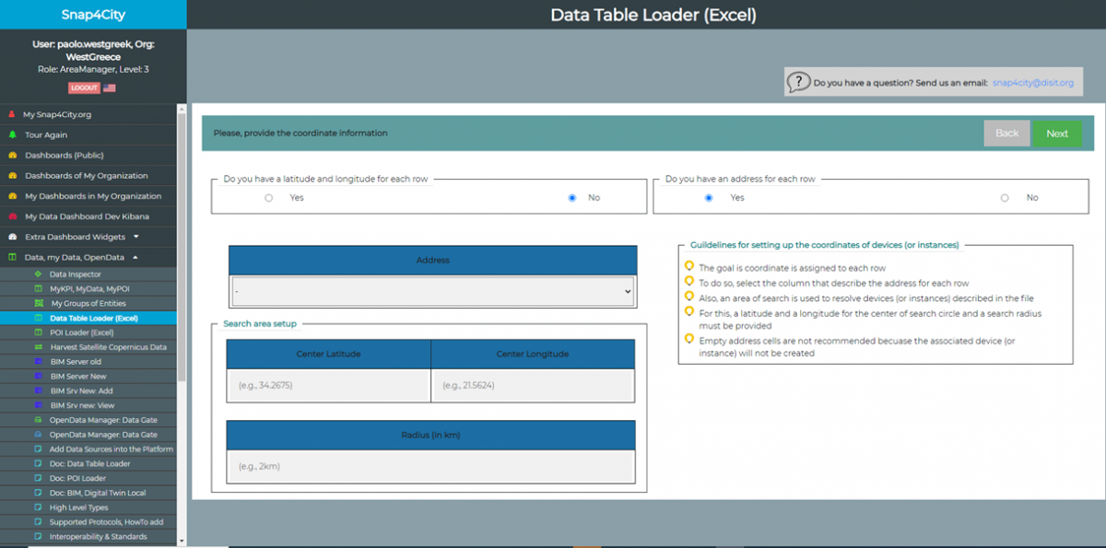Click the Harvest Satellite Copernicus Data icon
Viewport: 1106px width, 548px height.
coord(38,347)
